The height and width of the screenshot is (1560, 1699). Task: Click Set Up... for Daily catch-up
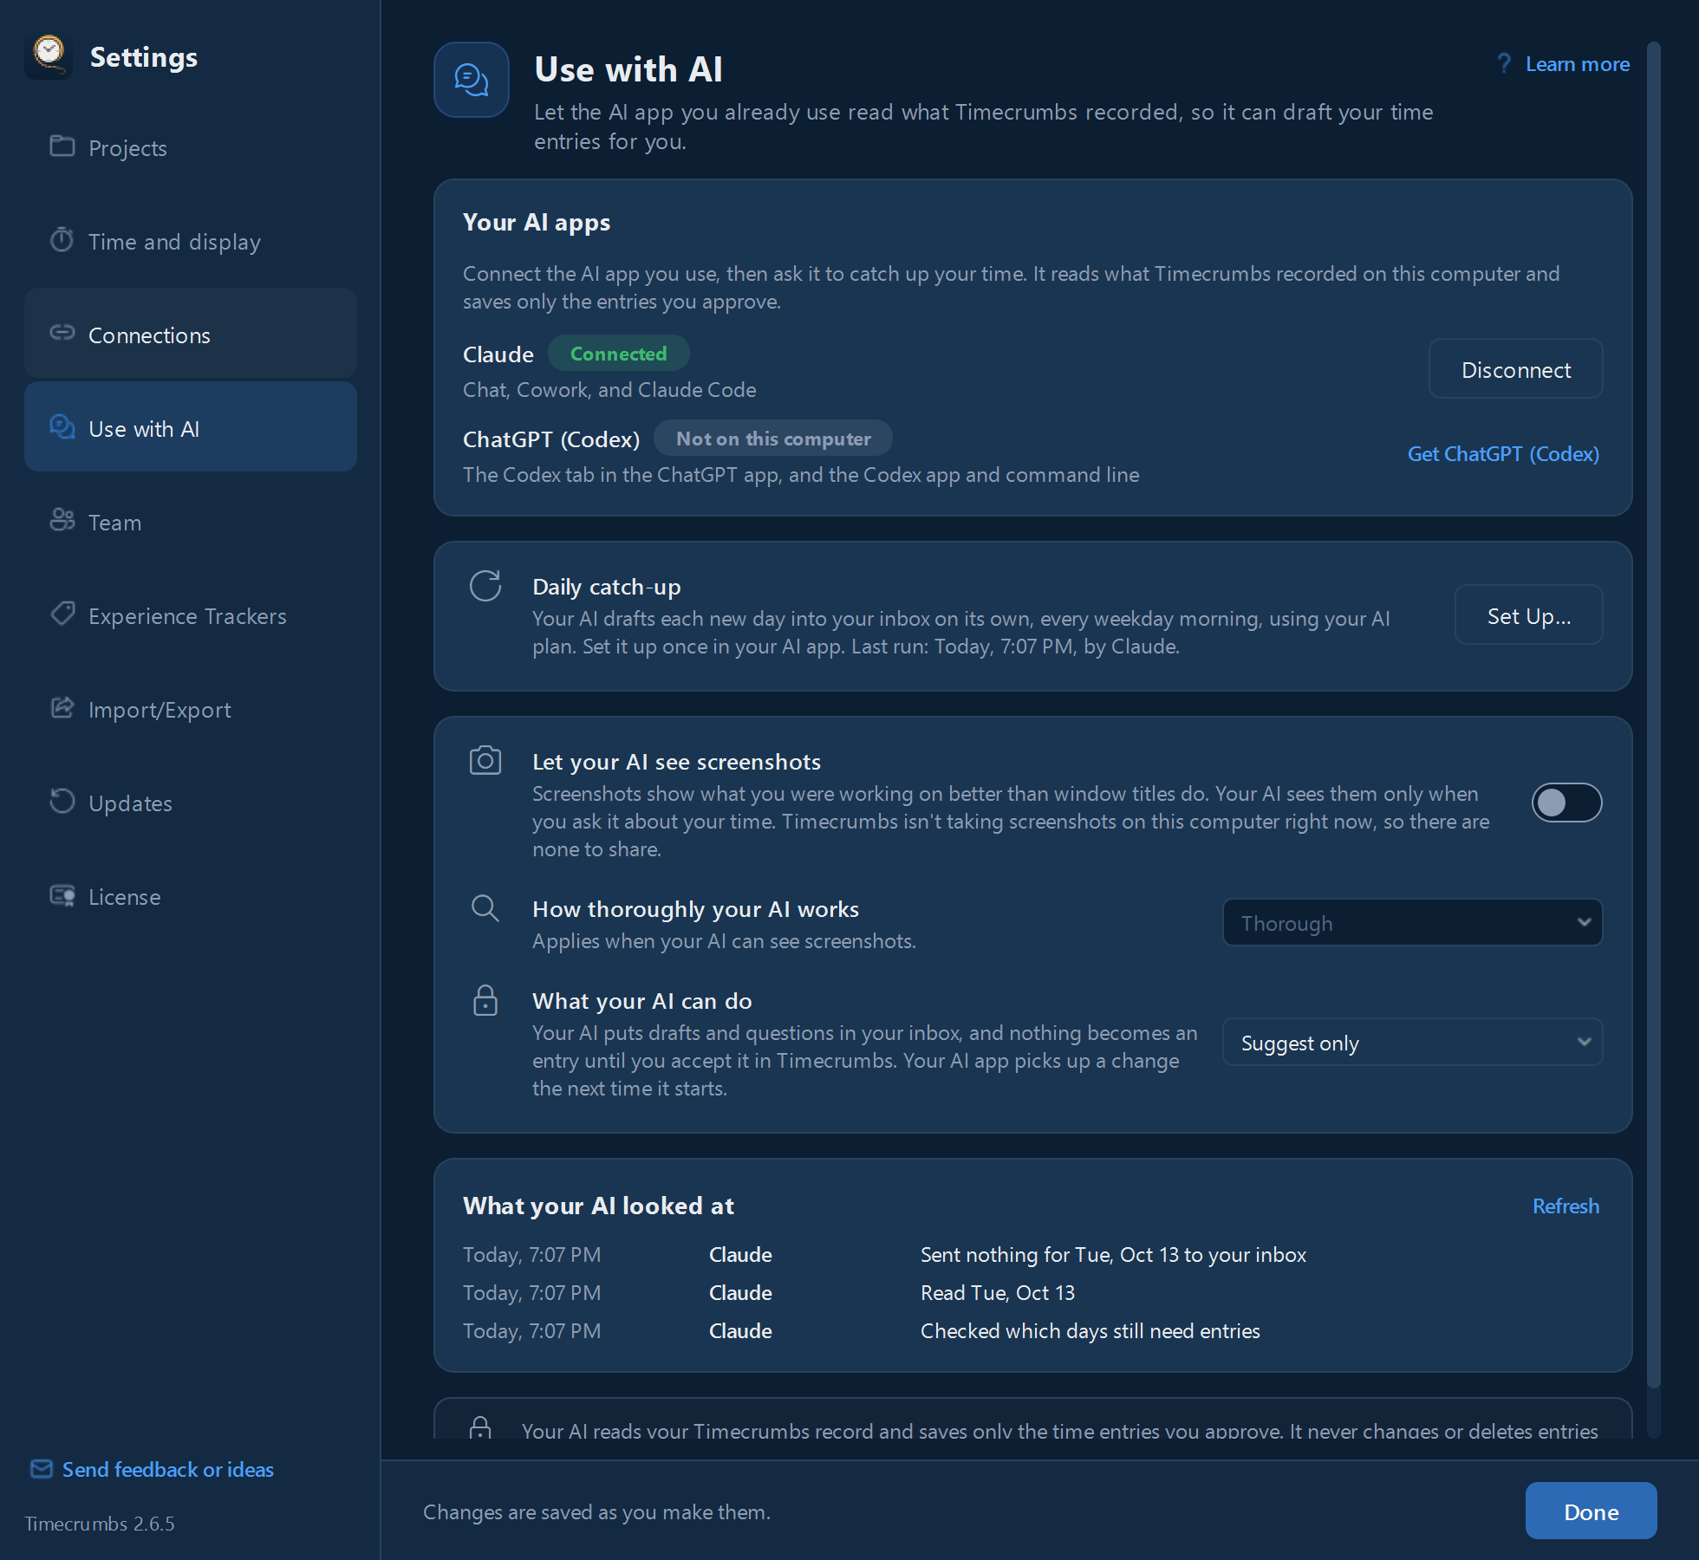point(1528,615)
